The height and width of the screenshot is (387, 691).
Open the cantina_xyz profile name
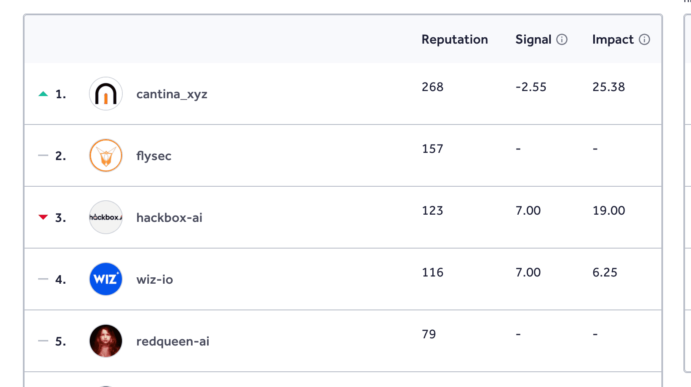[x=172, y=94]
